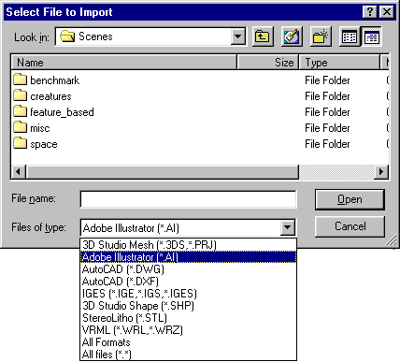The width and height of the screenshot is (400, 362).
Task: Select the misc folder icon
Action: point(21,127)
